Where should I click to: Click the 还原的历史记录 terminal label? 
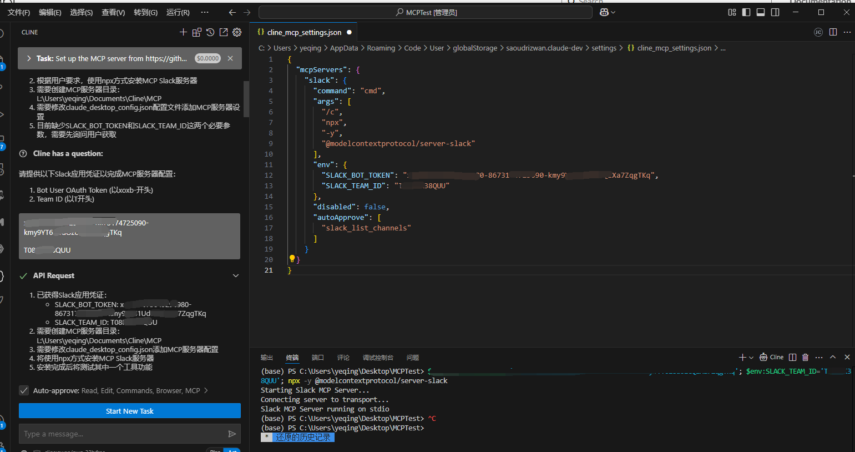click(303, 438)
